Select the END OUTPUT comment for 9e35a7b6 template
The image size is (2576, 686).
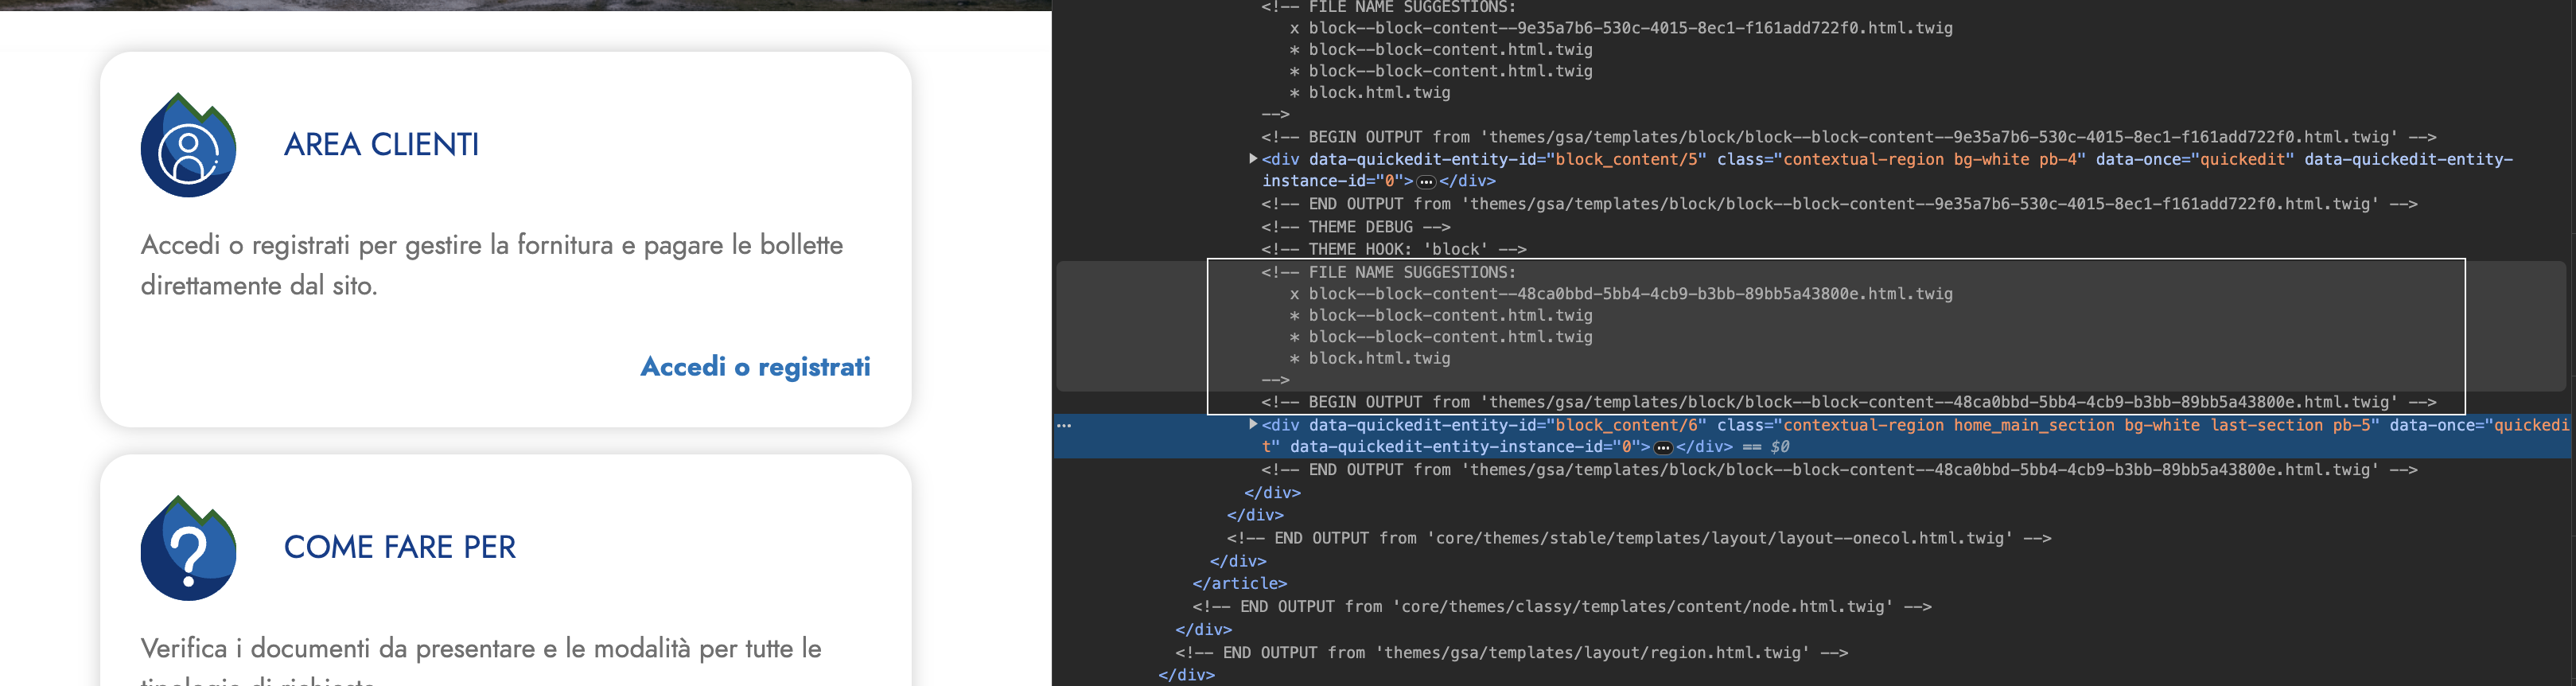click(x=1839, y=204)
